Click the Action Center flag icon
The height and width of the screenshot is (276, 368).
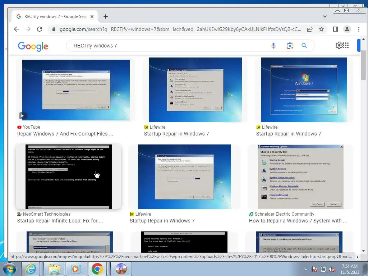coord(314,269)
